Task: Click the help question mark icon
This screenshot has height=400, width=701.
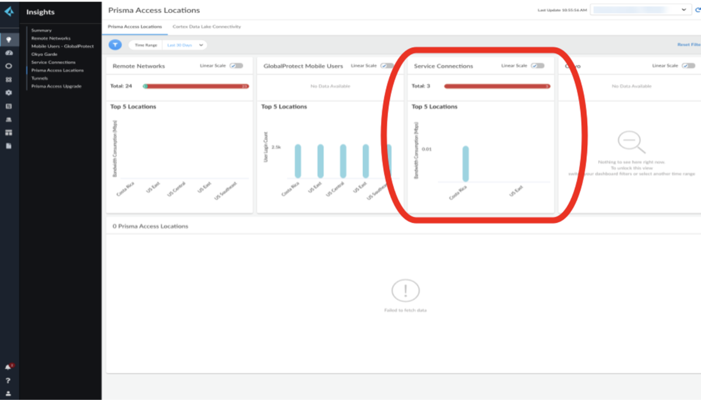Action: (x=9, y=381)
